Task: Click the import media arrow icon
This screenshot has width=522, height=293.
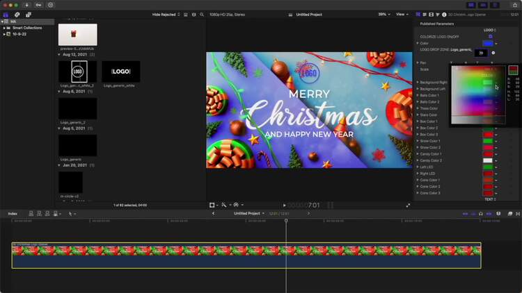Action: 27,5
